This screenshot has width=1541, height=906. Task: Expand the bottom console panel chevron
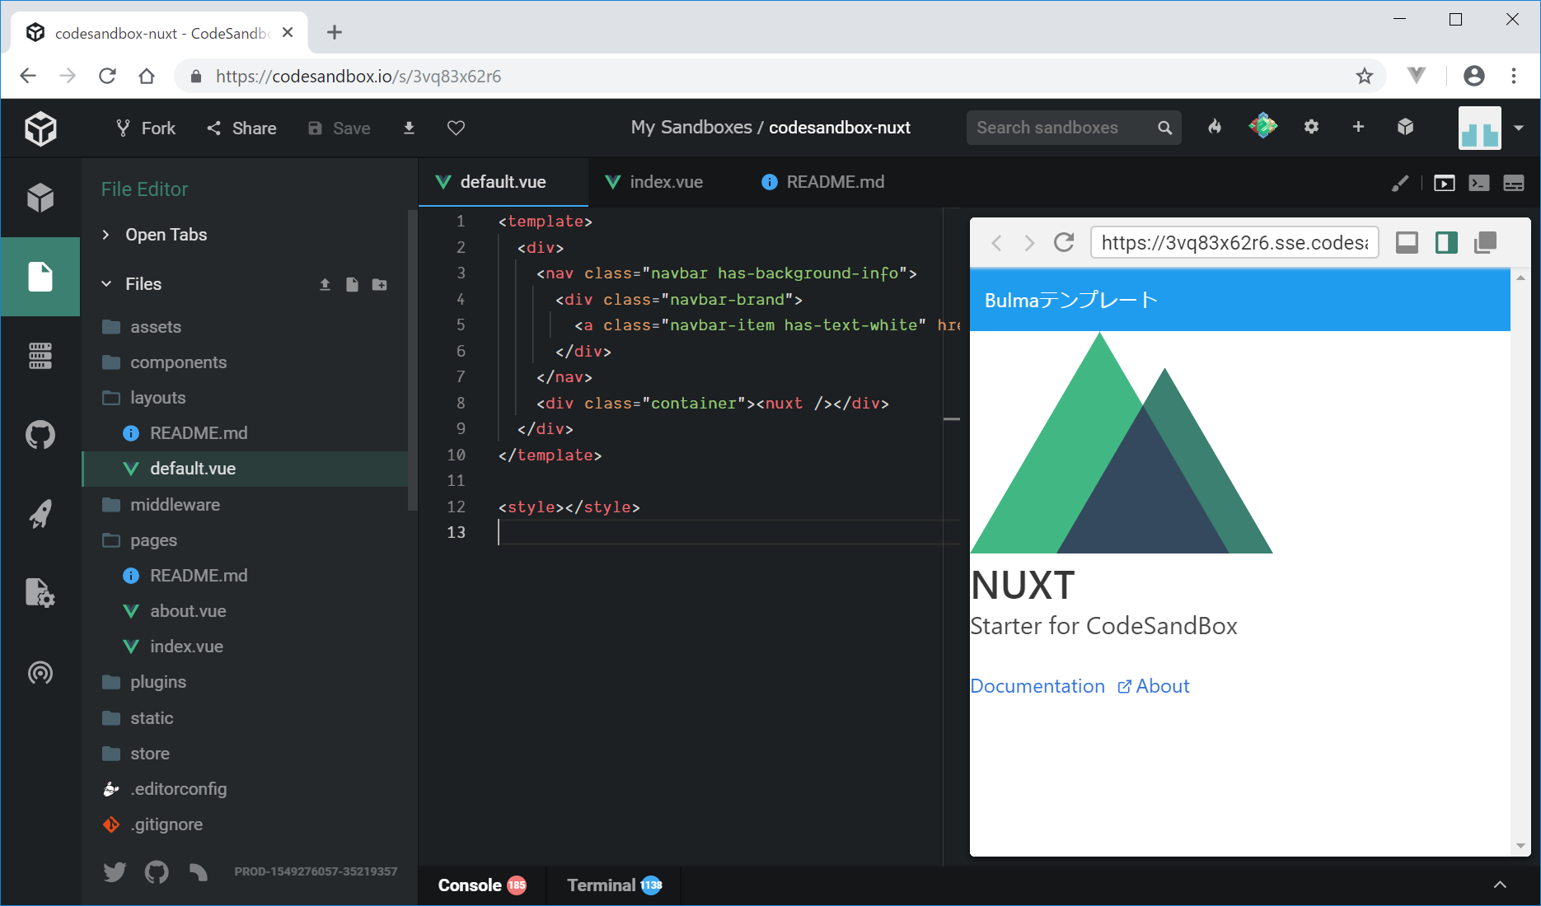[1500, 885]
